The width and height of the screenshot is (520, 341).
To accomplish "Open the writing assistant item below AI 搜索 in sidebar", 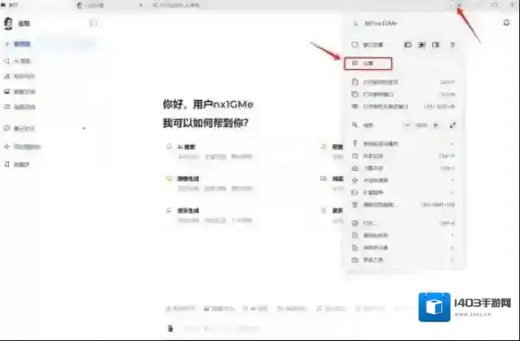I will [20, 77].
